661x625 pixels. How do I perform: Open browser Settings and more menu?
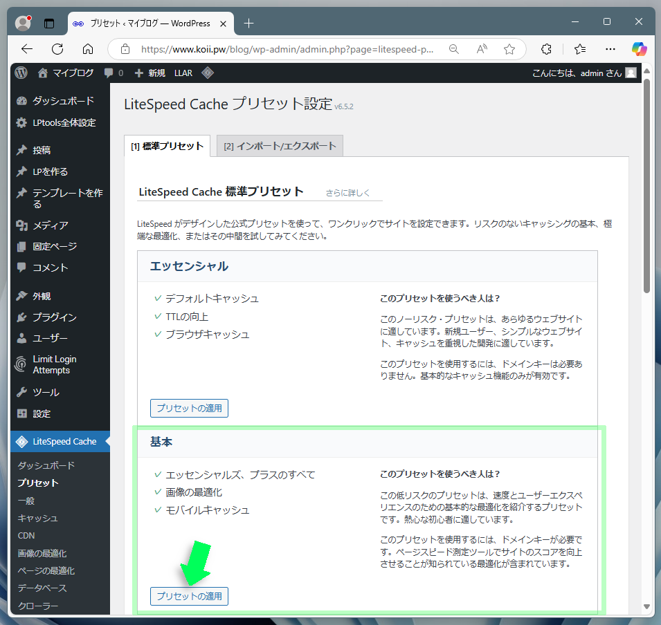pos(610,49)
